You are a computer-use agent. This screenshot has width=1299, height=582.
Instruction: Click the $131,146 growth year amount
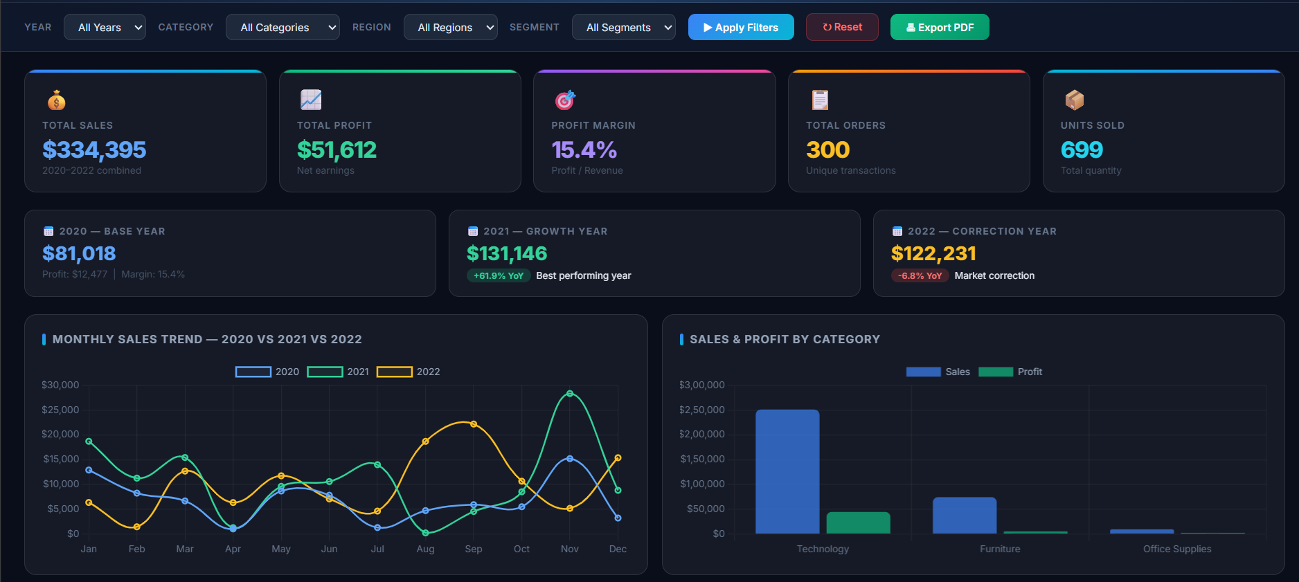507,253
